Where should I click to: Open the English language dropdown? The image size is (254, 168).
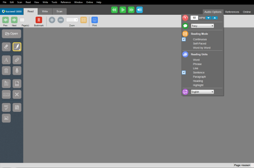[202, 92]
